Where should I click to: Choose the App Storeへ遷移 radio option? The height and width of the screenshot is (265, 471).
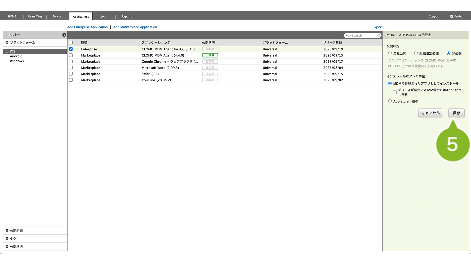click(x=390, y=101)
